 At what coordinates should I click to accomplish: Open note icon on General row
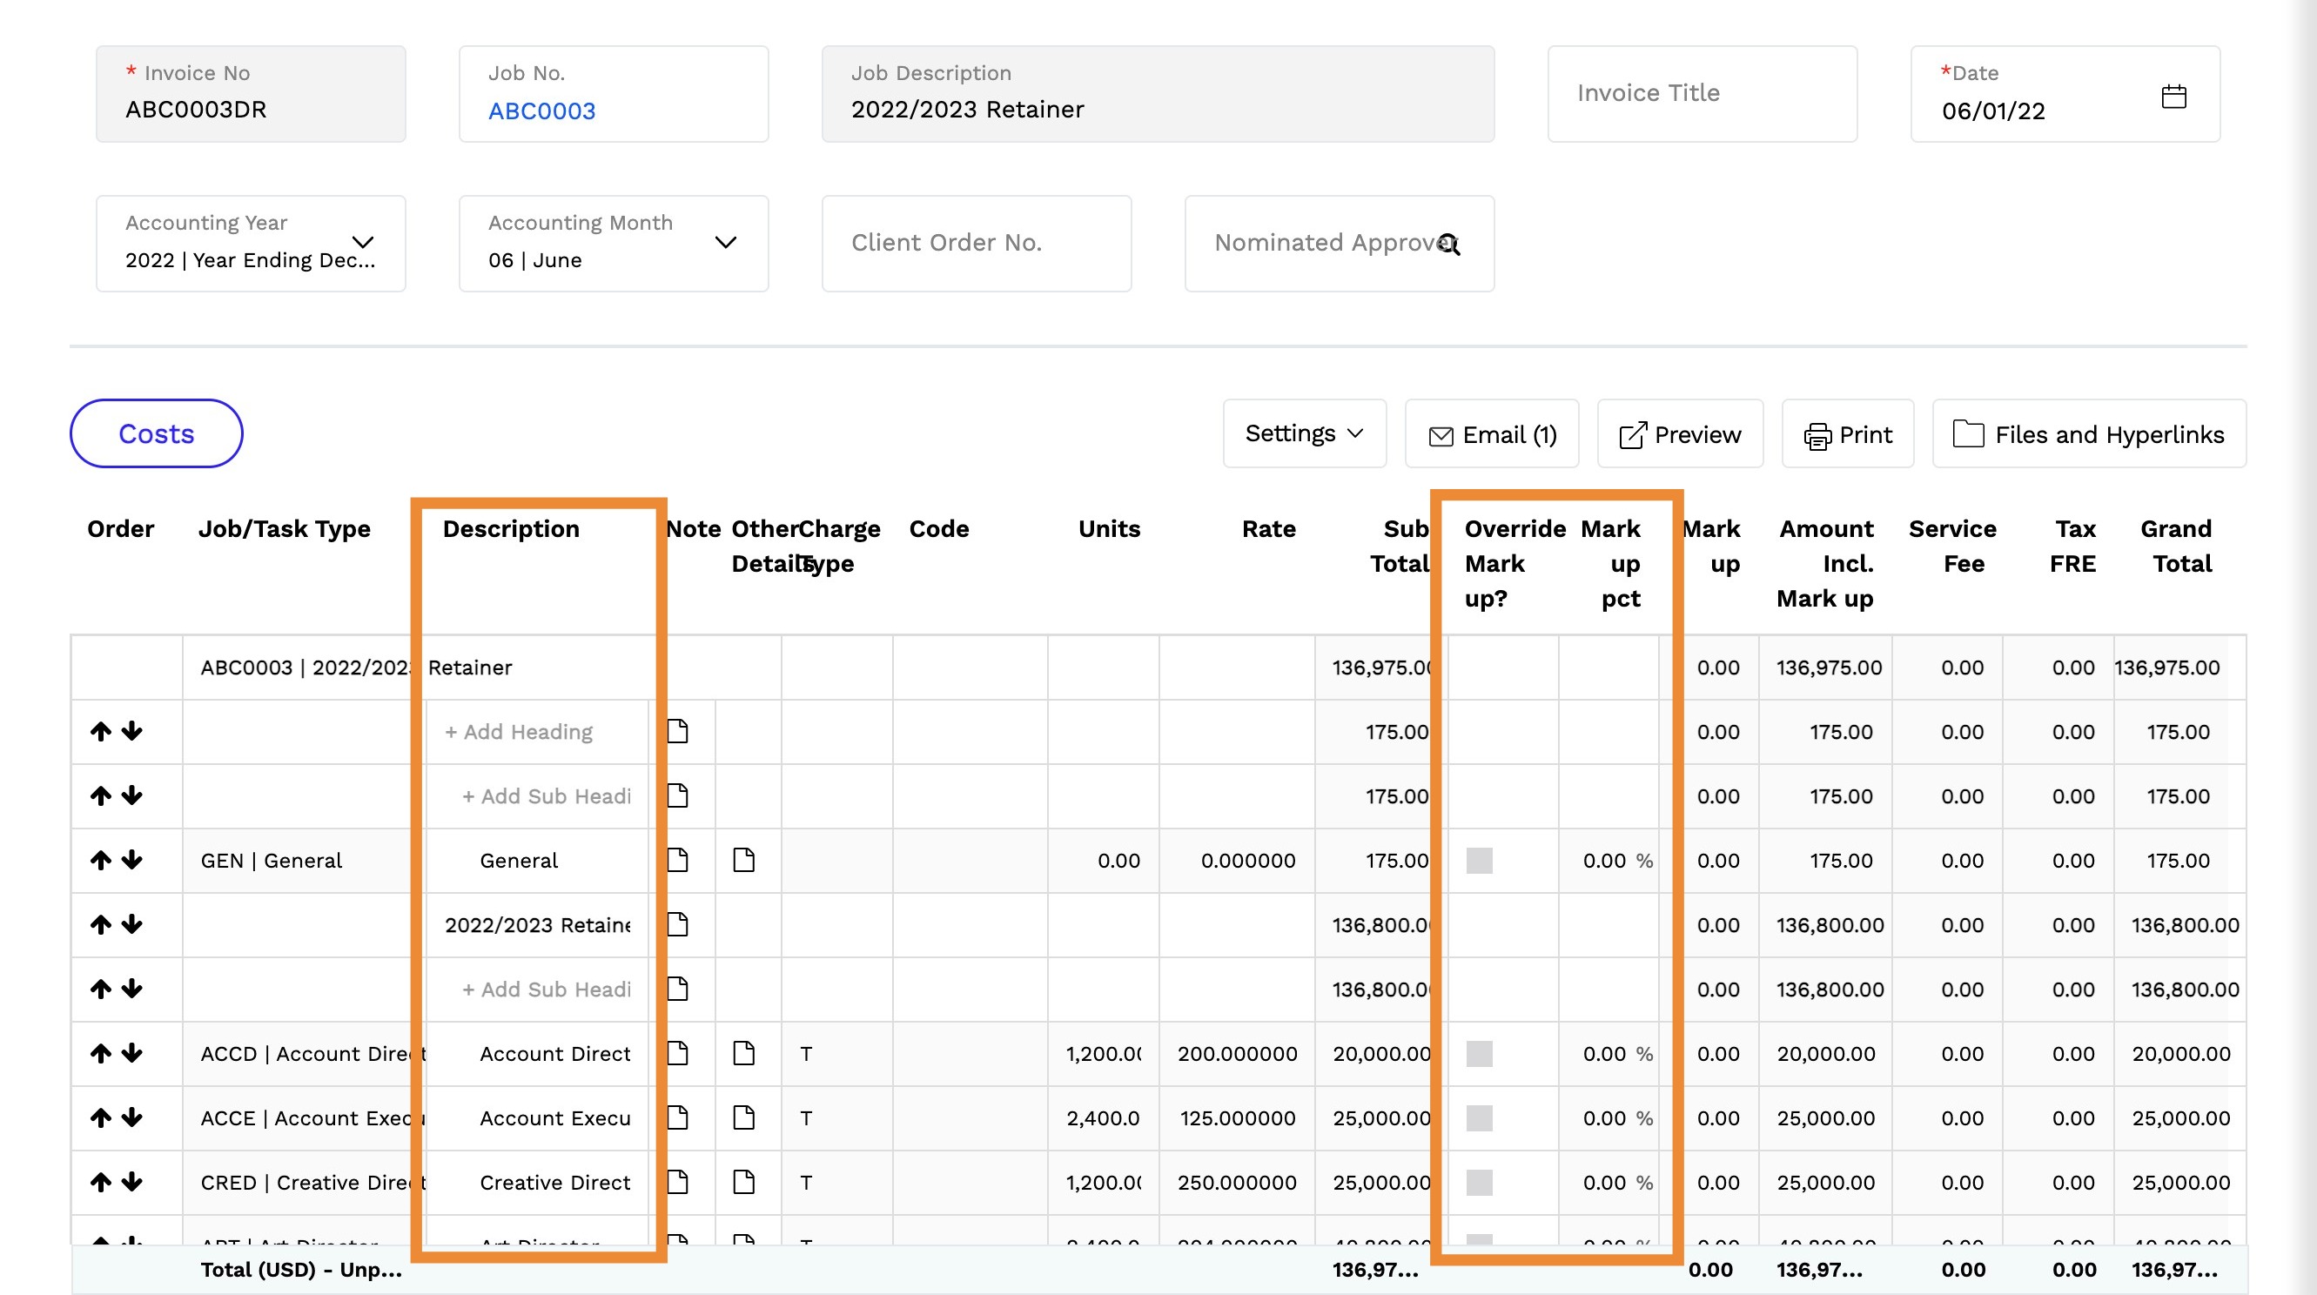678,861
